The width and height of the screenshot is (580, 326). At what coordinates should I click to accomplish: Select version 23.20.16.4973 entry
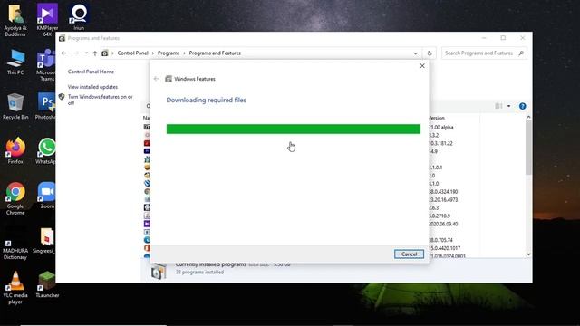(443, 199)
